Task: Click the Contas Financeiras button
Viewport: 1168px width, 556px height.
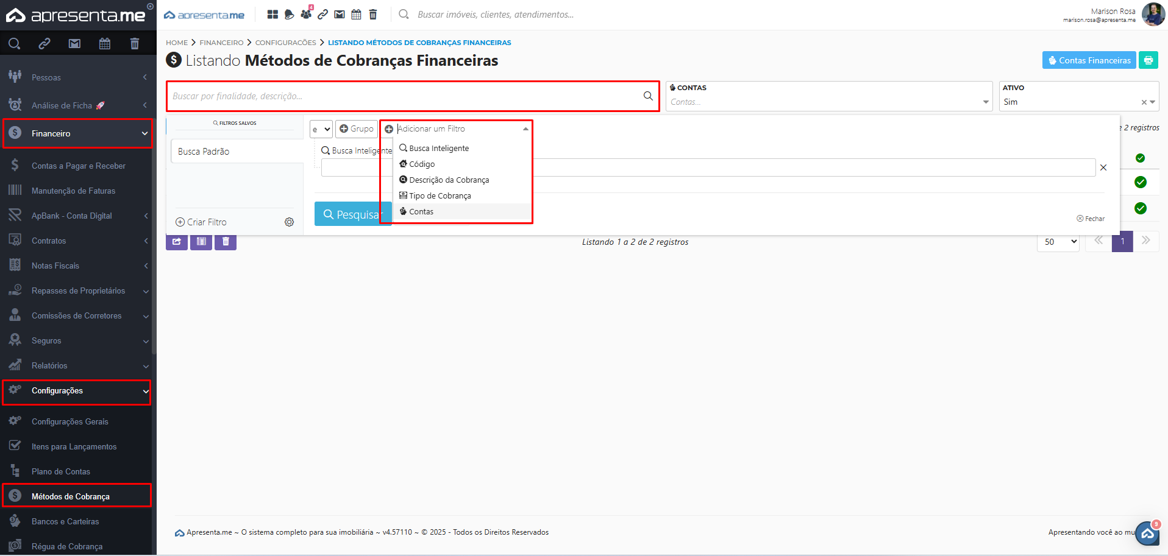Action: (1089, 60)
